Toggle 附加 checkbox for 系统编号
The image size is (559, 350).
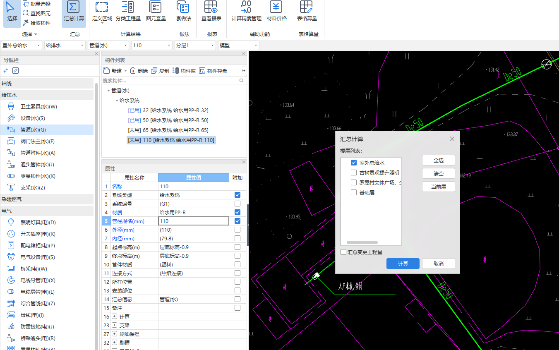(x=238, y=204)
